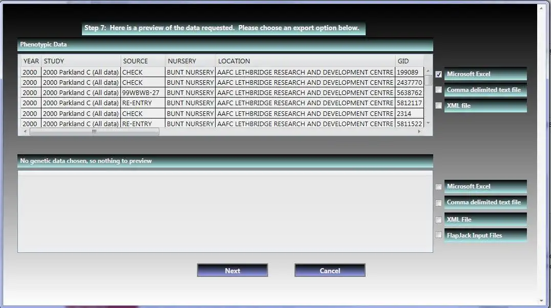Click window scroll-down arrow at bottom right
The image size is (551, 308).
pyautogui.click(x=541, y=301)
